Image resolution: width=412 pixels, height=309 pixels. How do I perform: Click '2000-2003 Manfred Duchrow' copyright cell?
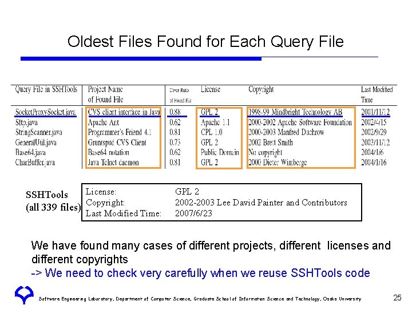(286, 132)
